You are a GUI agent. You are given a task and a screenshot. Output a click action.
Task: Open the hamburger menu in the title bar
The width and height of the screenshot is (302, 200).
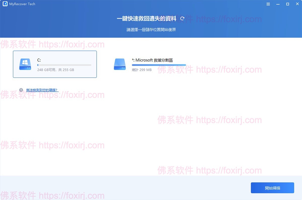click(x=268, y=4)
